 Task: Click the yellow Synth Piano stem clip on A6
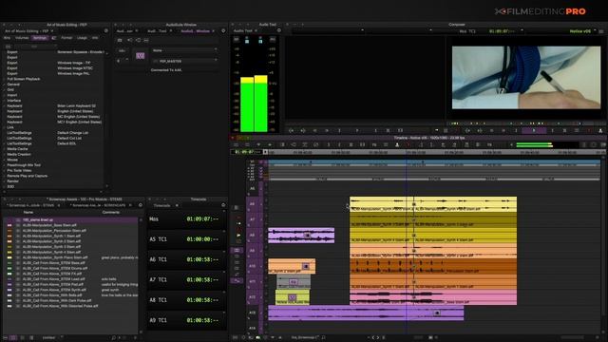433,204
